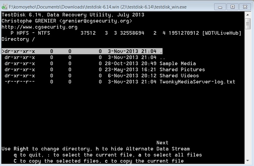Click the grenier@cgsecurity.org email text
Screen dimensions: 254x166
click(96, 21)
